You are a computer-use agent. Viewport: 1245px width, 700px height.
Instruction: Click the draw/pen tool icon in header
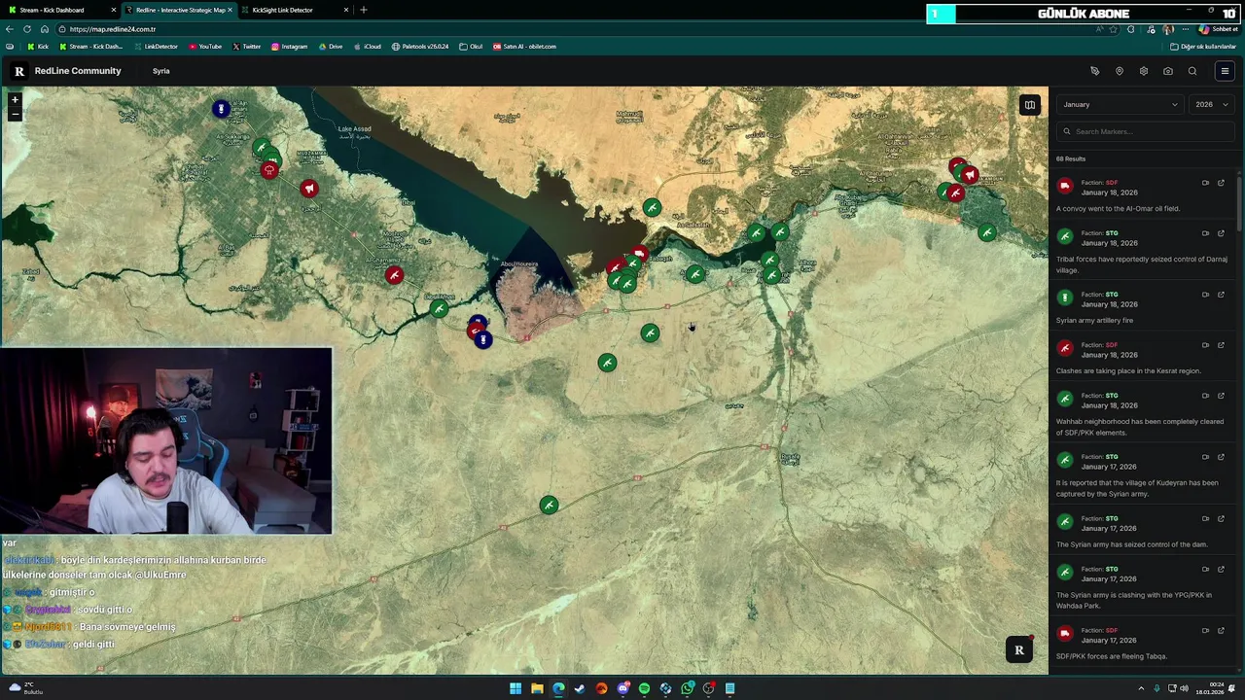(x=1094, y=71)
